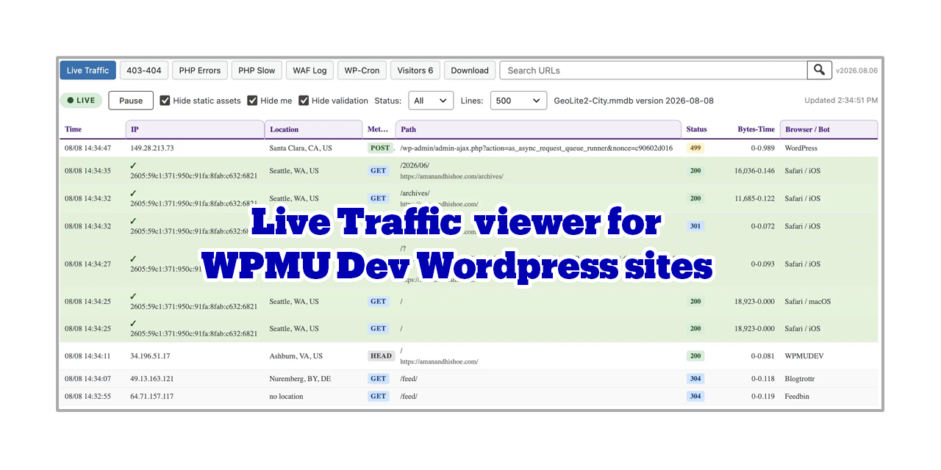Click IP address 34.196.51.17
941x470 pixels.
(150, 356)
